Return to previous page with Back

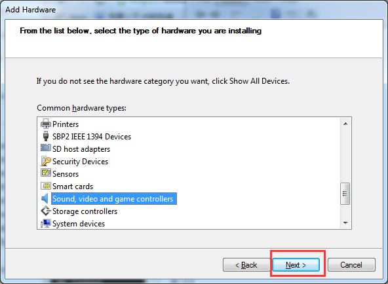246,265
